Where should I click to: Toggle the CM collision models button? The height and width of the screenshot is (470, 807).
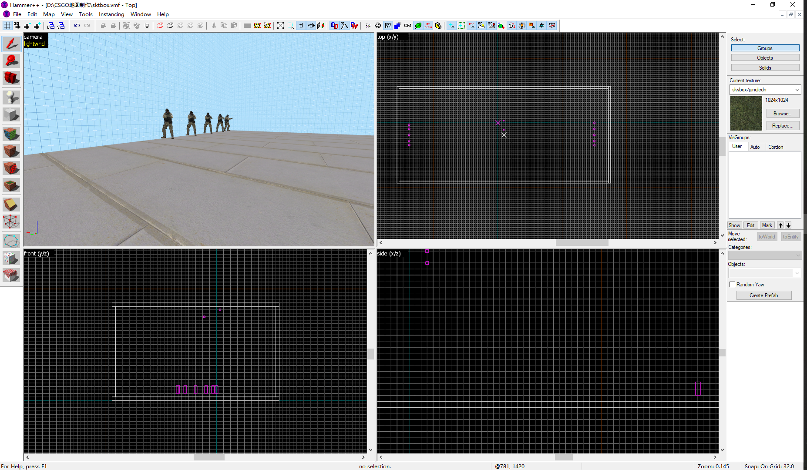point(407,26)
